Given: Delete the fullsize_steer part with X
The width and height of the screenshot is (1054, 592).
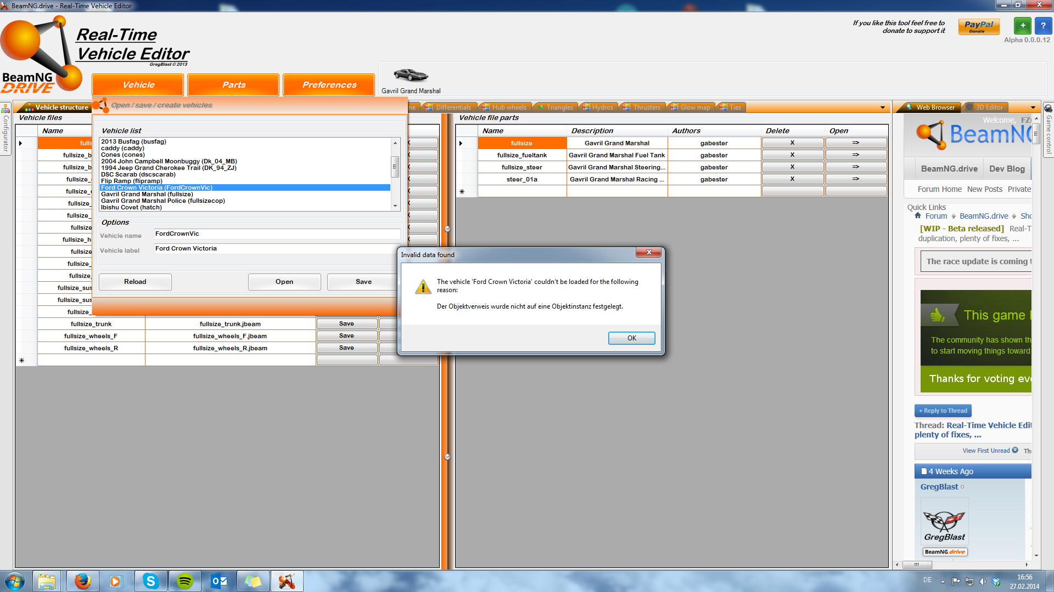Looking at the screenshot, I should (x=792, y=167).
